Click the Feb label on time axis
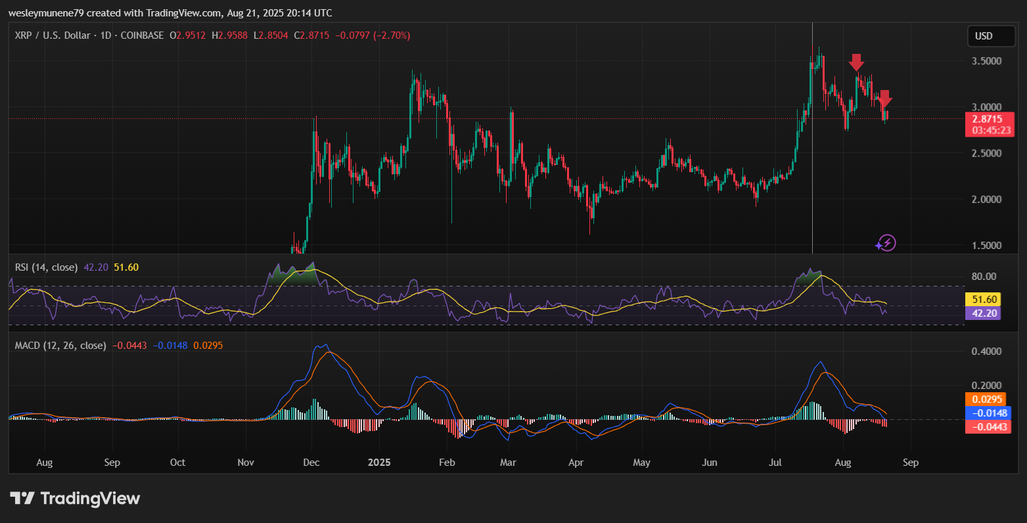Viewport: 1027px width, 523px height. pos(447,463)
